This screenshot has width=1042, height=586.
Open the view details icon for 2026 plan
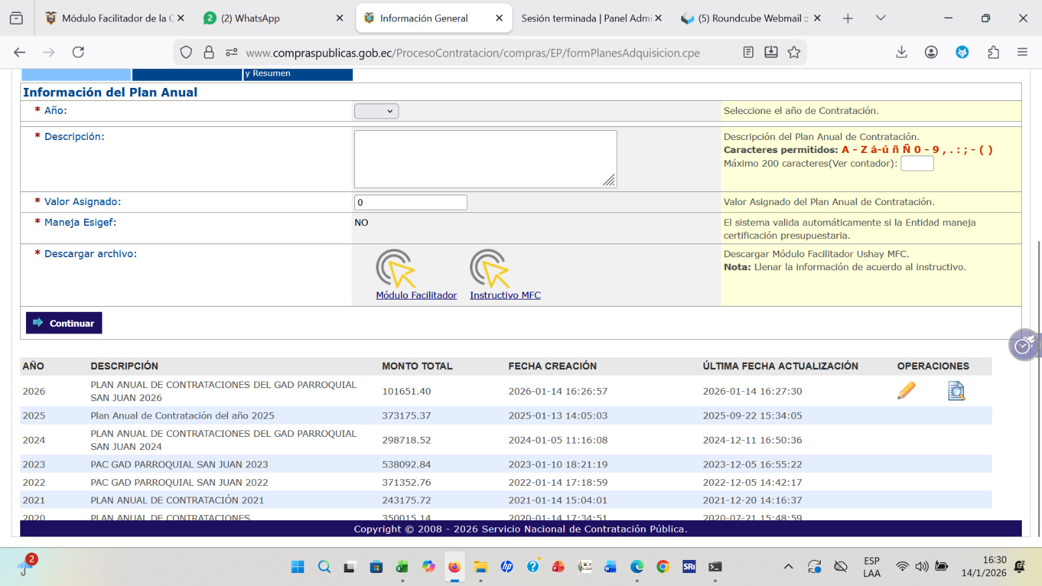(x=956, y=391)
